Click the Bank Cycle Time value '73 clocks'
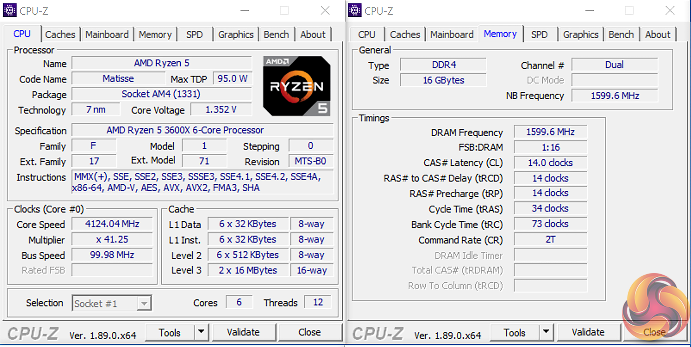This screenshot has height=347, width=691. [x=550, y=224]
